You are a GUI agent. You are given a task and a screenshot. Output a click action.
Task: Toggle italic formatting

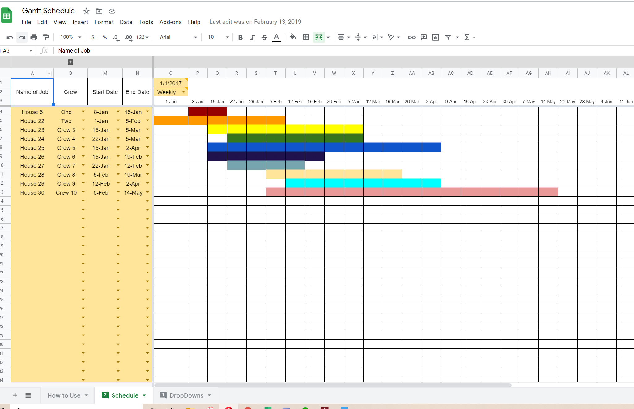(x=252, y=37)
